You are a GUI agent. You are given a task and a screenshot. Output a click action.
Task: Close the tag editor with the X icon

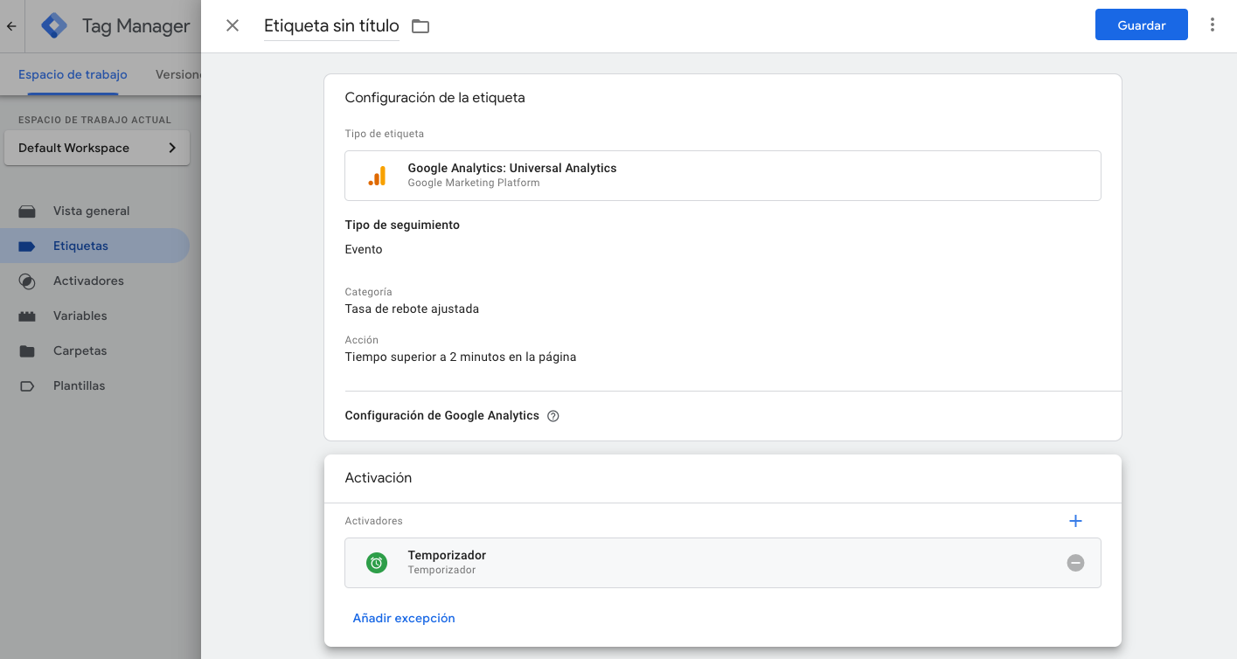pos(233,25)
